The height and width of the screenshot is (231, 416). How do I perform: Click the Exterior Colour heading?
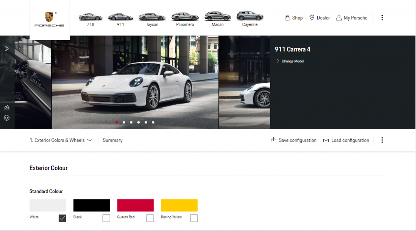[x=49, y=168]
